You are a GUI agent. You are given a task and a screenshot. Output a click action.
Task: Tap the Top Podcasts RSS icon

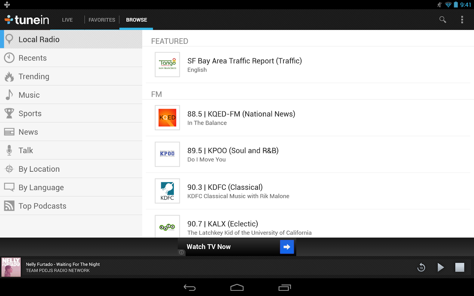pos(9,206)
